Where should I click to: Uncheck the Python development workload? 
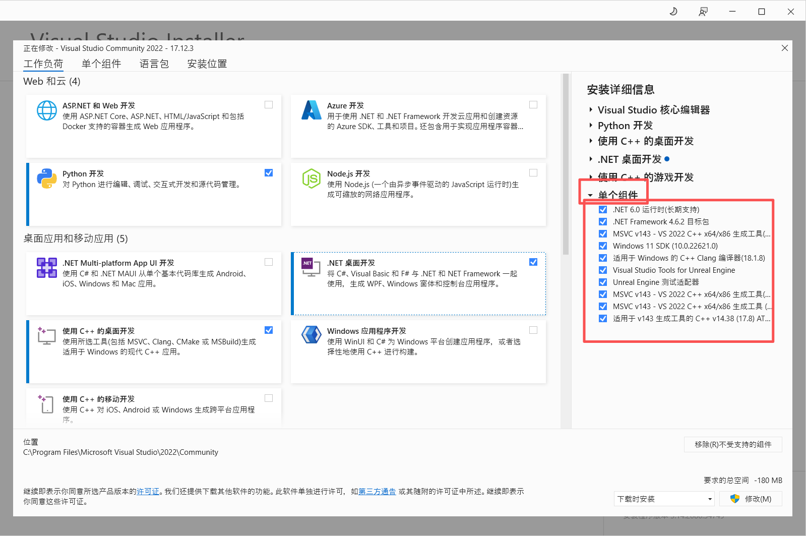[x=269, y=173]
